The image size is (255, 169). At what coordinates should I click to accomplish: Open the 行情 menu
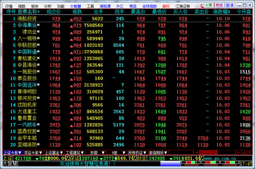(x=9, y=6)
